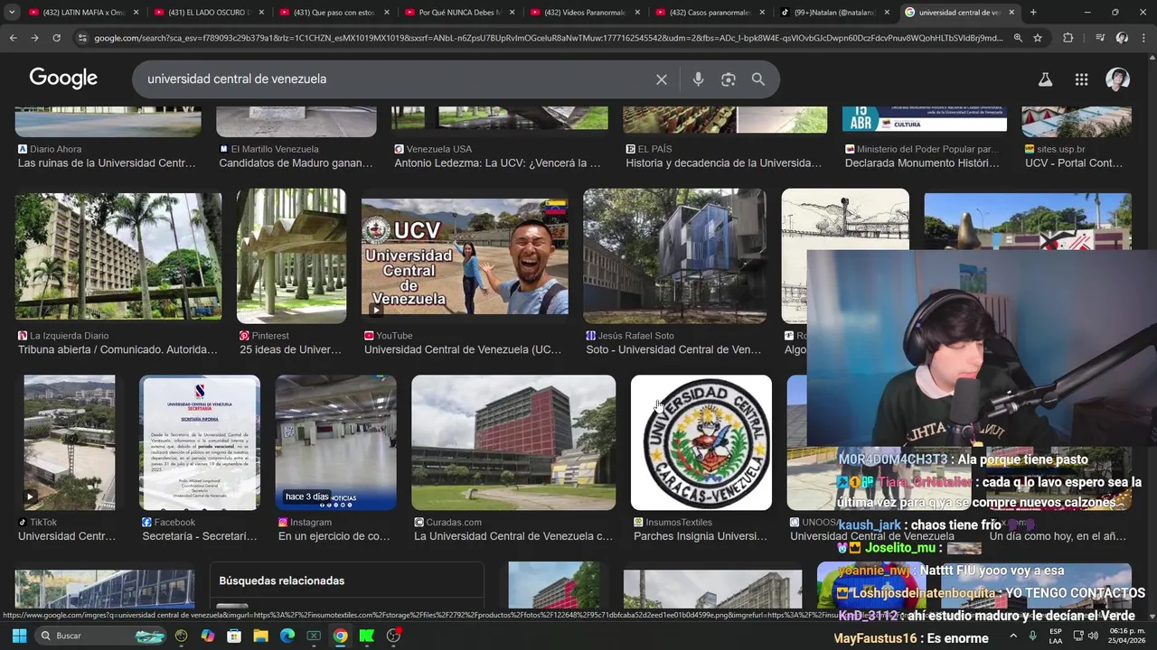This screenshot has width=1157, height=650.
Task: Open OBS Studio from taskbar
Action: pos(393,636)
